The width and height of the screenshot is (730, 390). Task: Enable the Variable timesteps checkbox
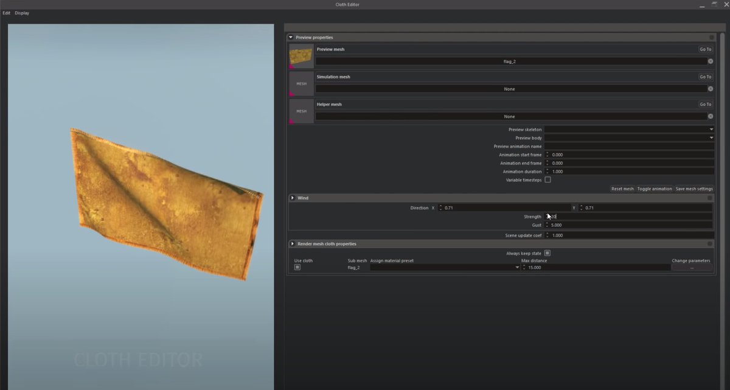pos(547,180)
